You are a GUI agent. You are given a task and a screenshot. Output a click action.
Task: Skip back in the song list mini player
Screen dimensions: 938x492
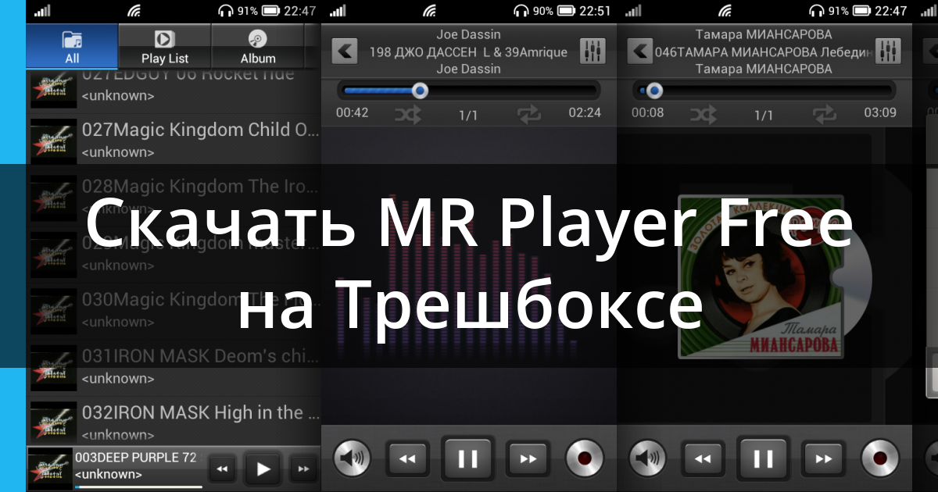click(223, 469)
